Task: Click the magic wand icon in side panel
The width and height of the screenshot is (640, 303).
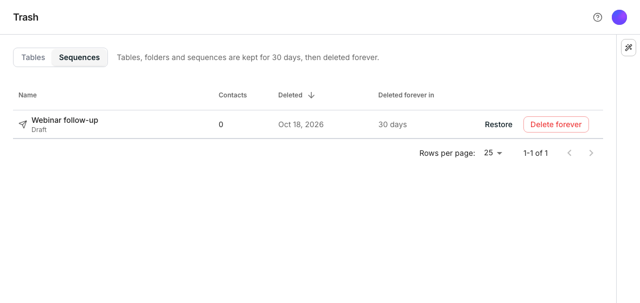Action: [x=629, y=48]
